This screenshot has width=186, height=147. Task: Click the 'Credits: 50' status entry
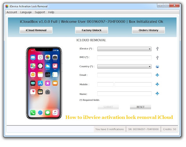(169, 129)
